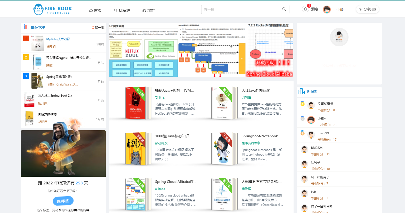Image resolution: width=405 pixels, height=213 pixels.
Task: Click author 封亚飞
Action: [160, 97]
